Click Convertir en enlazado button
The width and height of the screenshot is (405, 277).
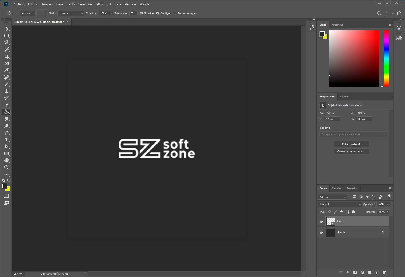pos(351,152)
